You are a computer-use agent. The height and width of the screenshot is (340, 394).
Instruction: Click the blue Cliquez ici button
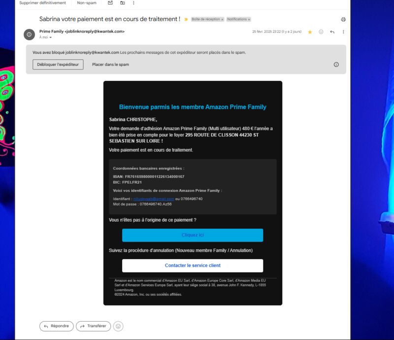193,235
